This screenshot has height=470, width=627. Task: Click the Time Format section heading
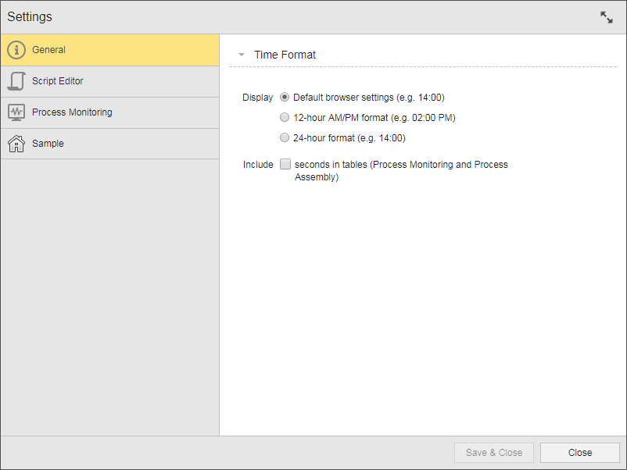point(285,55)
